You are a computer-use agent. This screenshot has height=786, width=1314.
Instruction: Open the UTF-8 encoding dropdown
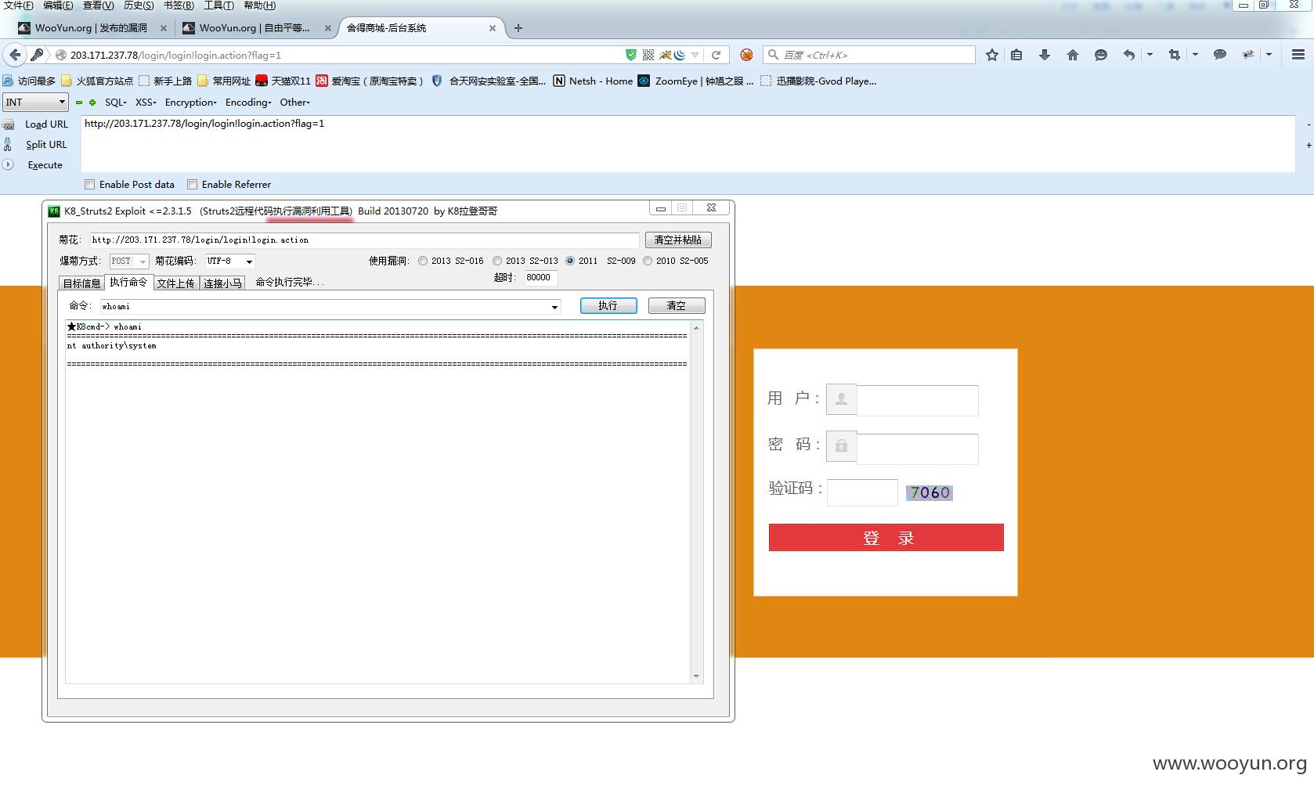point(230,261)
